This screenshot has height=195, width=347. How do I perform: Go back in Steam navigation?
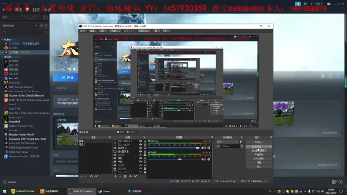3,10
